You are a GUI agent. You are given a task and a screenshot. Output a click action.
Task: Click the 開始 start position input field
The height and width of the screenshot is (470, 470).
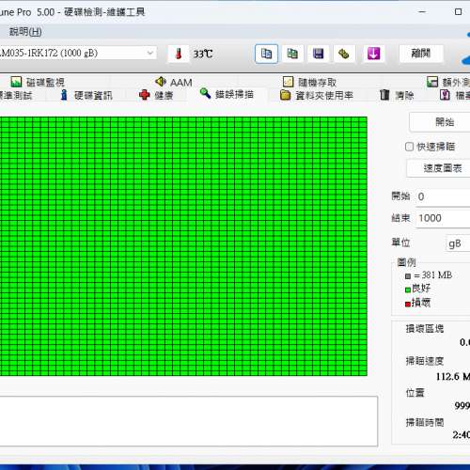(x=443, y=196)
